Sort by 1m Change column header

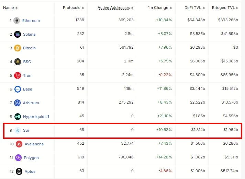tap(160, 8)
